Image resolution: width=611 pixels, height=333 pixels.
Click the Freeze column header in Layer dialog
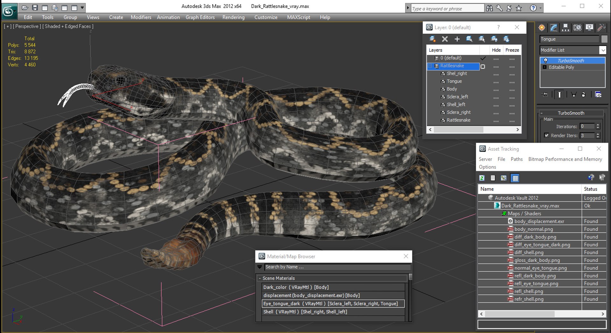click(x=512, y=50)
